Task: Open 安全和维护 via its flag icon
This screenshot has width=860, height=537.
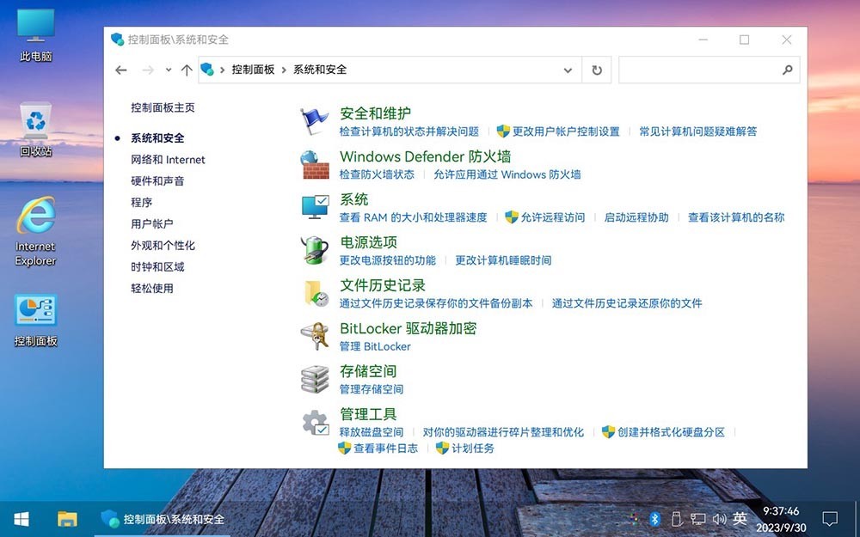Action: (315, 116)
